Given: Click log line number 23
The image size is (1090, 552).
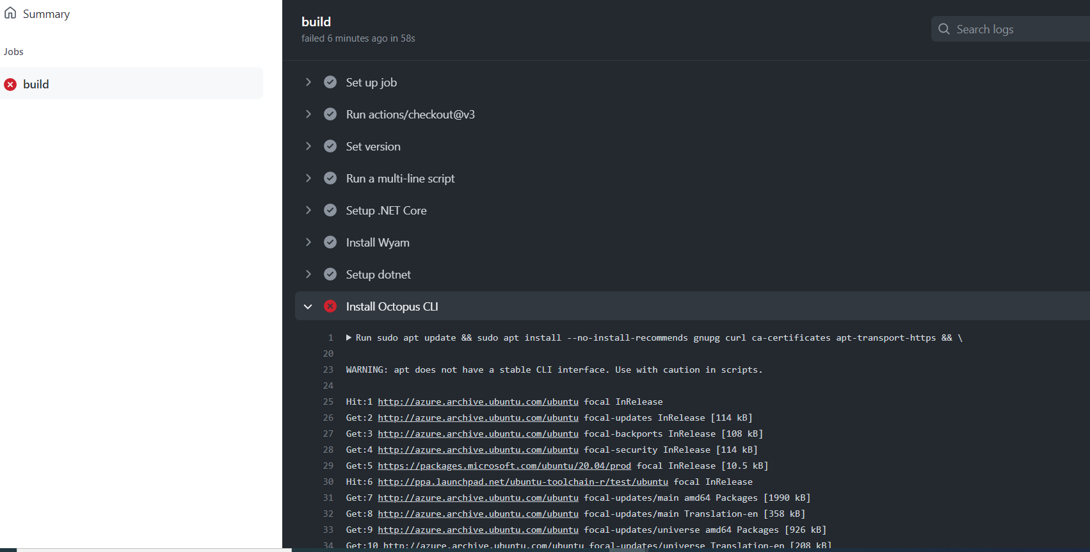Looking at the screenshot, I should coord(328,369).
